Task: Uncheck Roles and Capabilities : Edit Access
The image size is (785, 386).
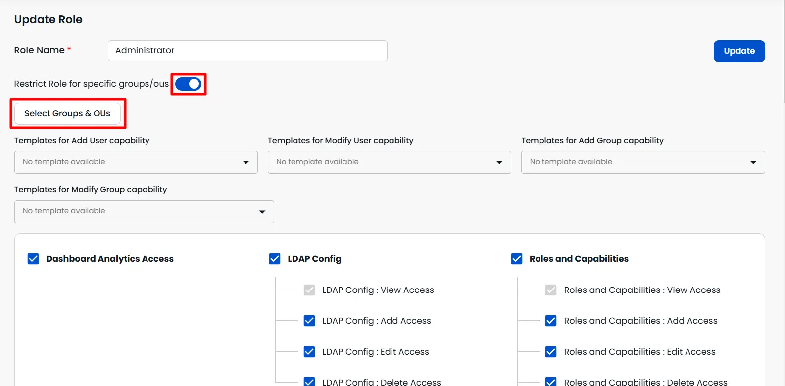Action: click(x=551, y=352)
